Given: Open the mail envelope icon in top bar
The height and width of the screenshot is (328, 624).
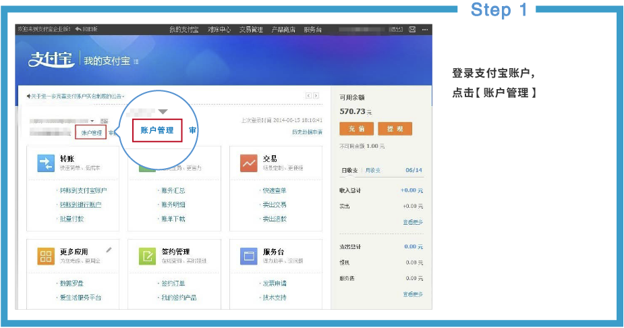Looking at the screenshot, I should (x=412, y=30).
